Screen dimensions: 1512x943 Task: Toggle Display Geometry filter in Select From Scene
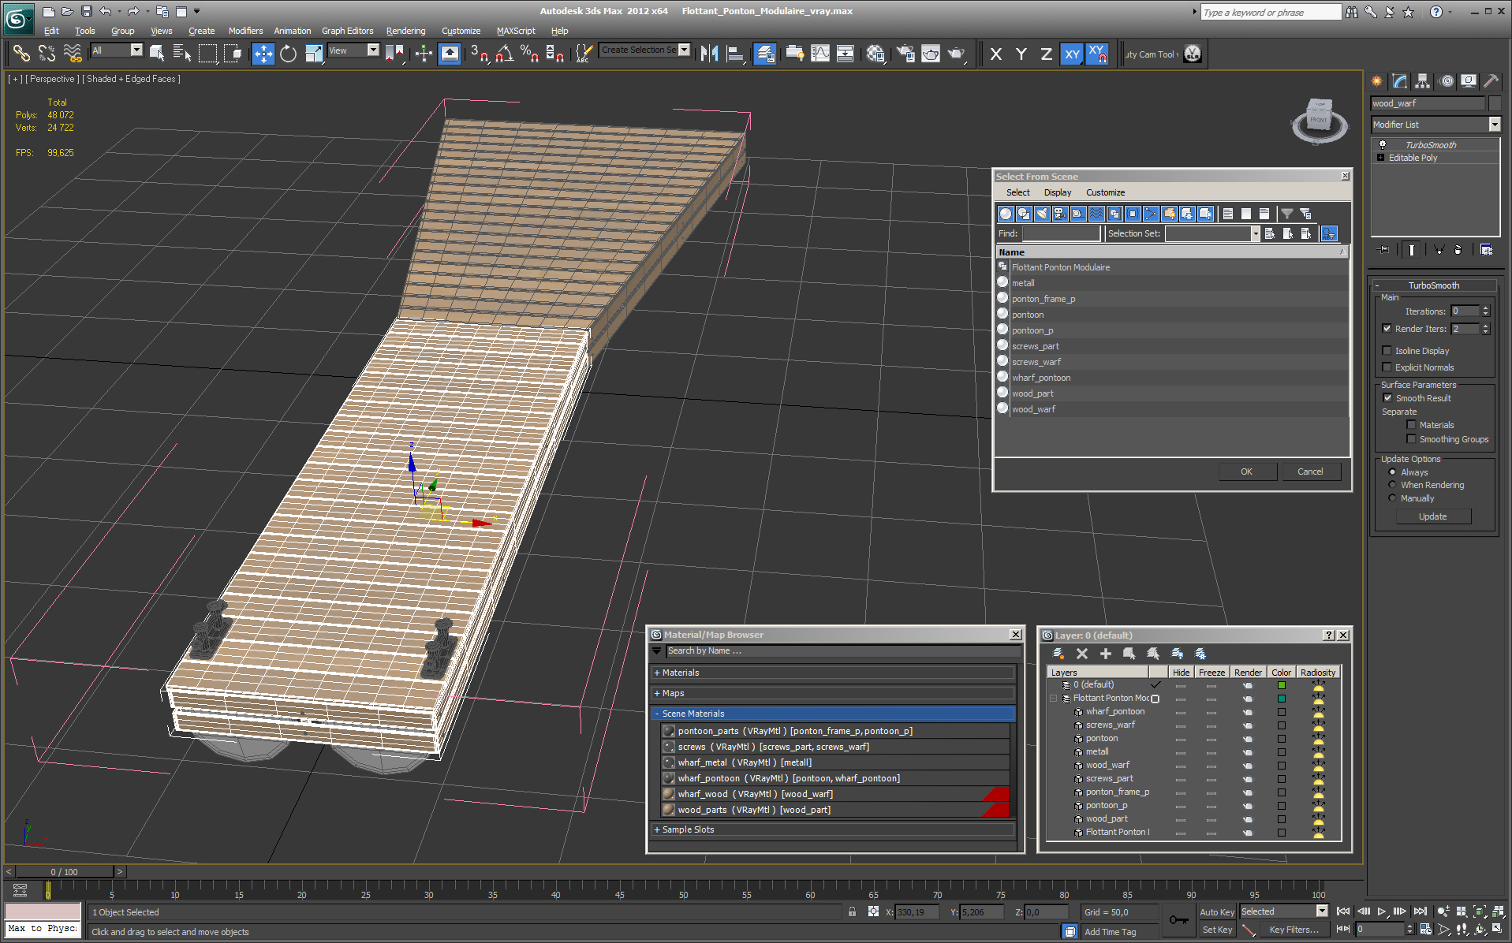pos(1006,214)
